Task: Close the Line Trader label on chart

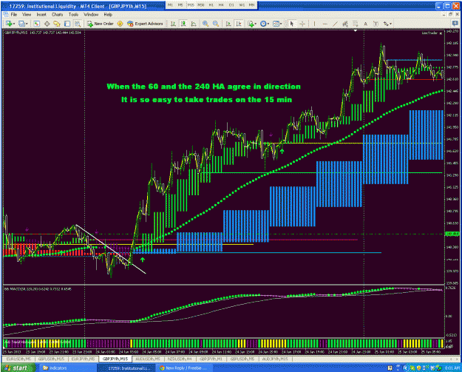Action: point(441,33)
